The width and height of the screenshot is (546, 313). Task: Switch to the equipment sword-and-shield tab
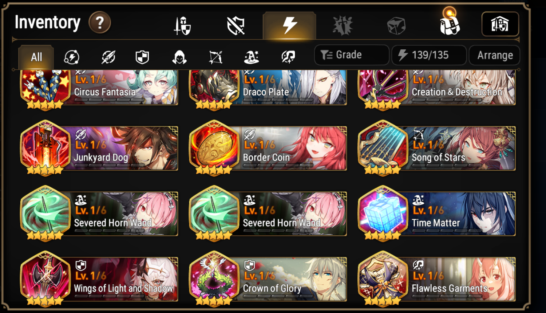coord(182,26)
